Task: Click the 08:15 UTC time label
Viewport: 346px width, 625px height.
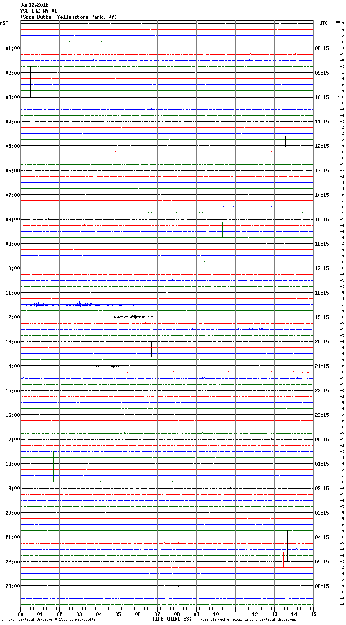Action: [x=322, y=48]
